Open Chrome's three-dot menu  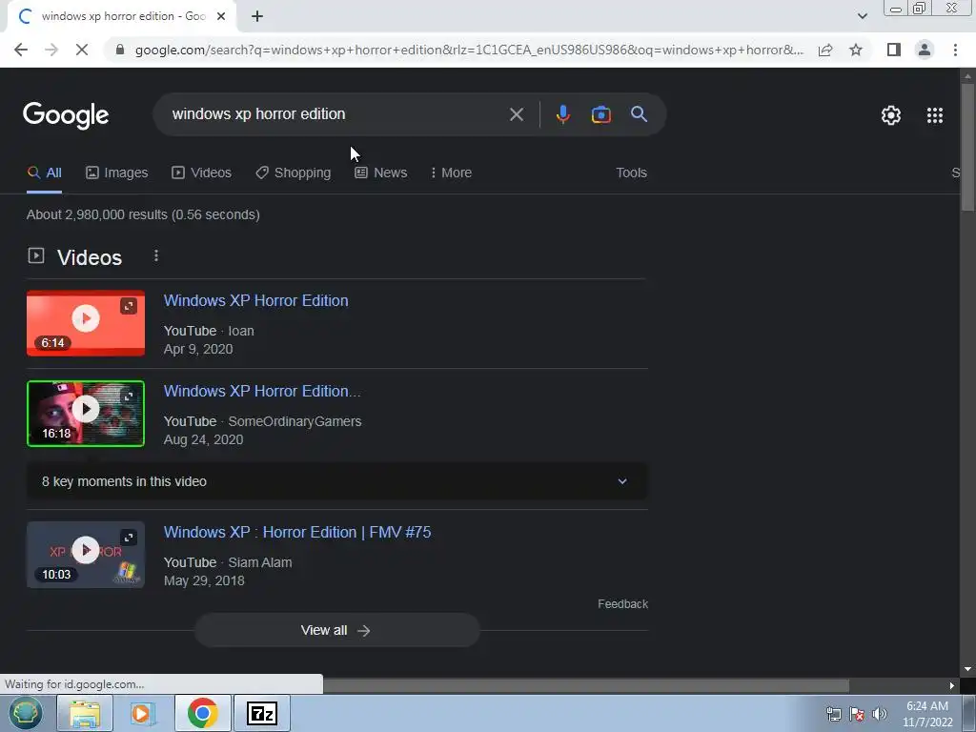pos(955,50)
